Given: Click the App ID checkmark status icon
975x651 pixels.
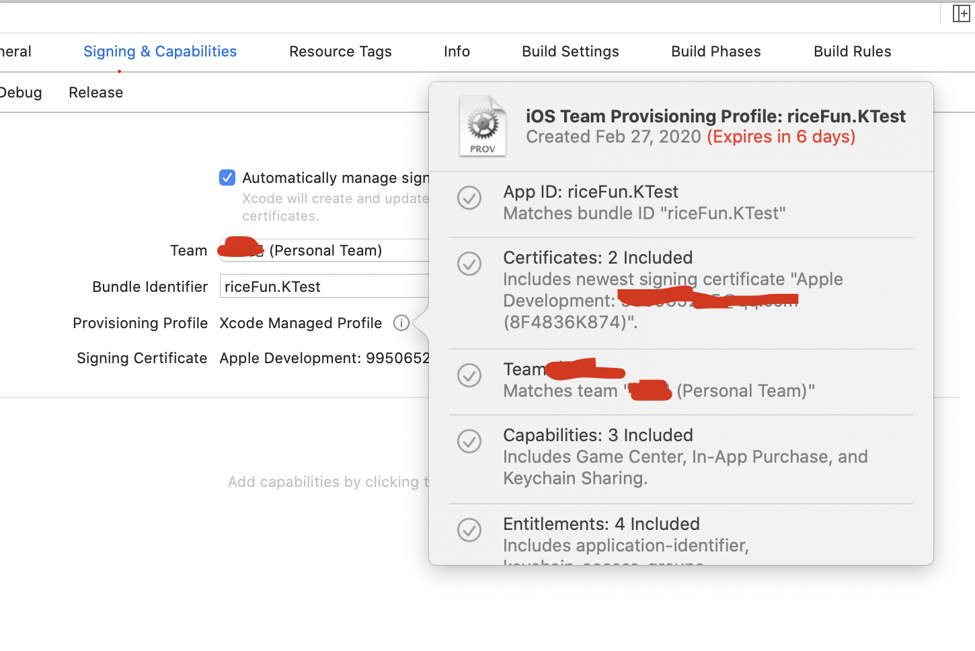Looking at the screenshot, I should 469,198.
